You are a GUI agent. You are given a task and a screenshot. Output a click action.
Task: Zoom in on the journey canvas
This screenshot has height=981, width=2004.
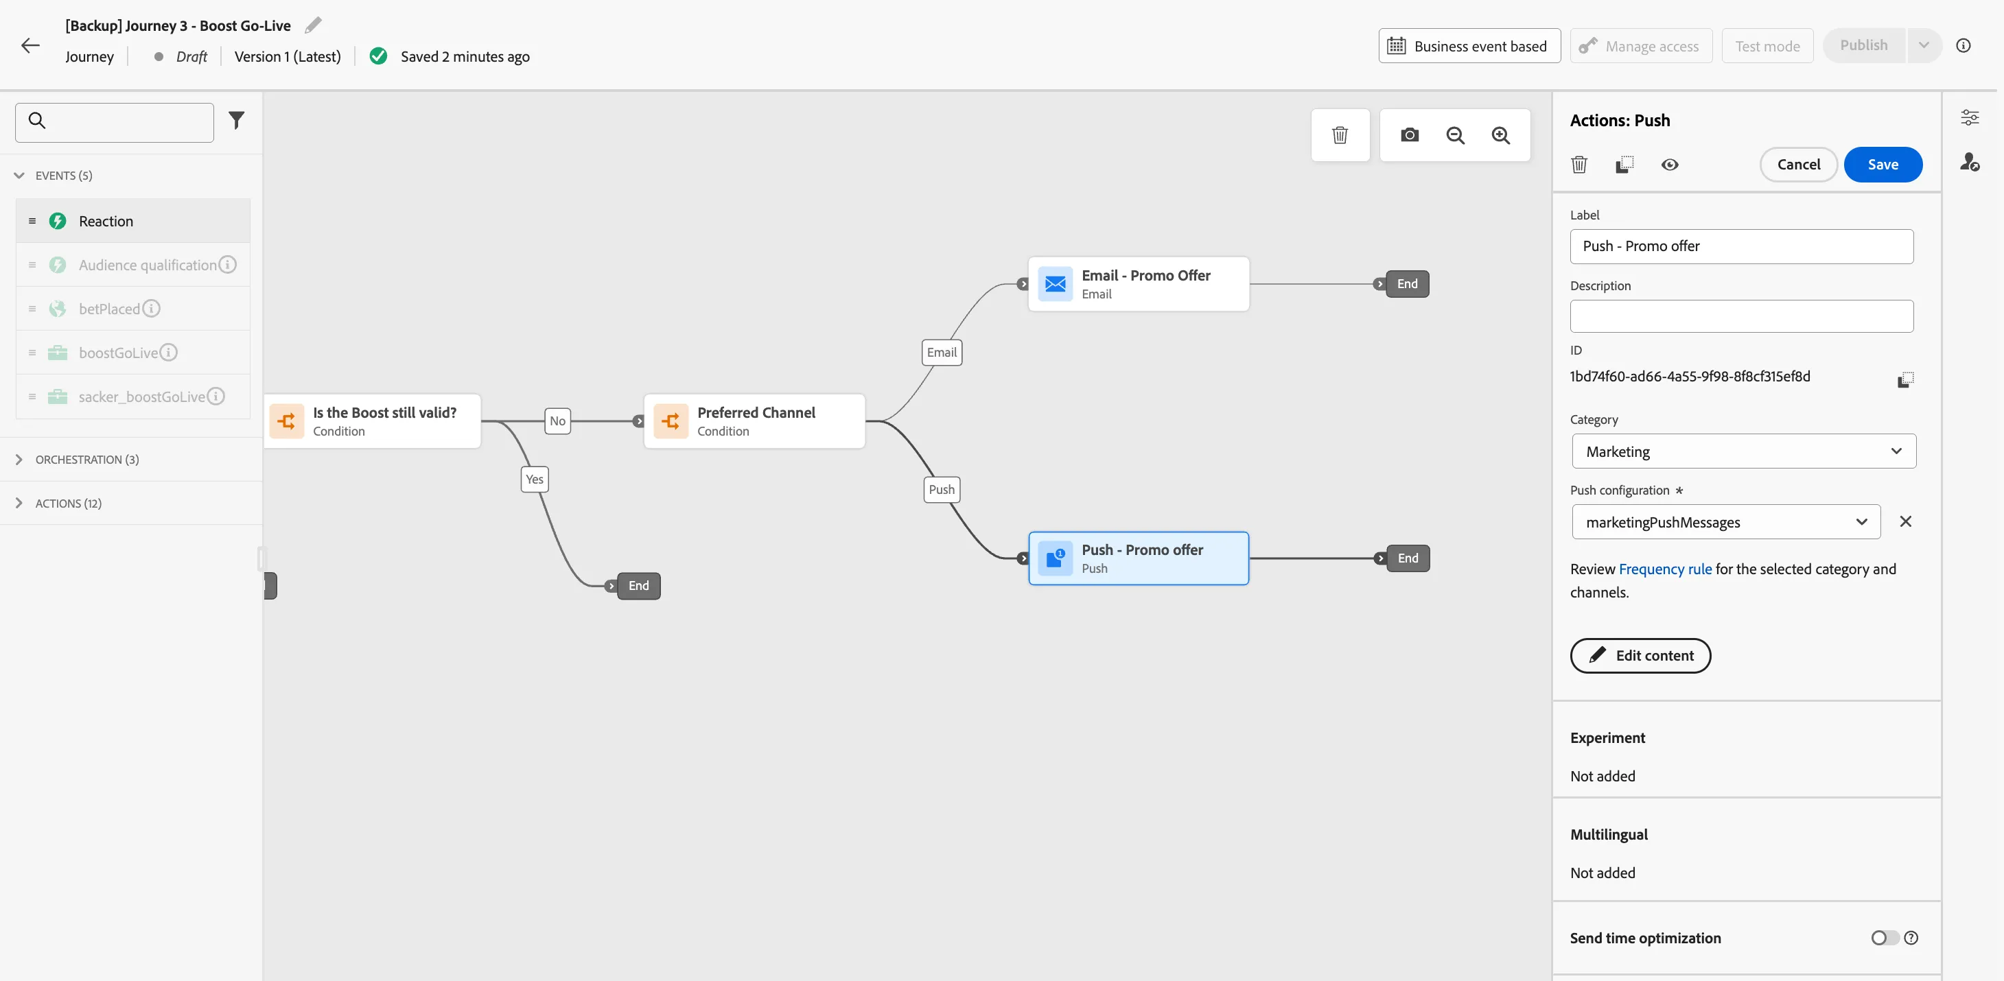coord(1501,135)
